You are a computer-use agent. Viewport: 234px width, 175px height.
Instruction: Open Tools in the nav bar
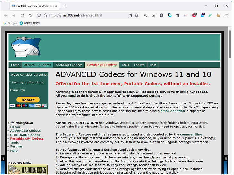tap(126, 65)
